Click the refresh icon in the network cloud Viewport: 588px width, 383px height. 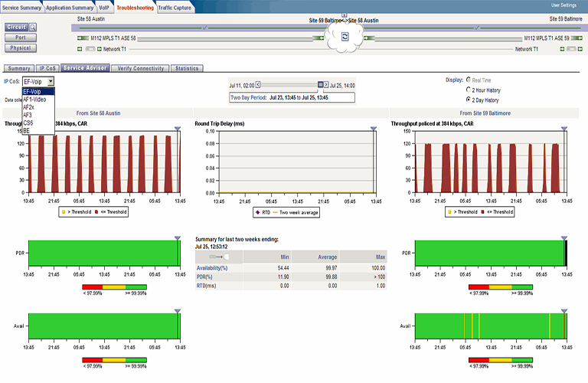(345, 36)
